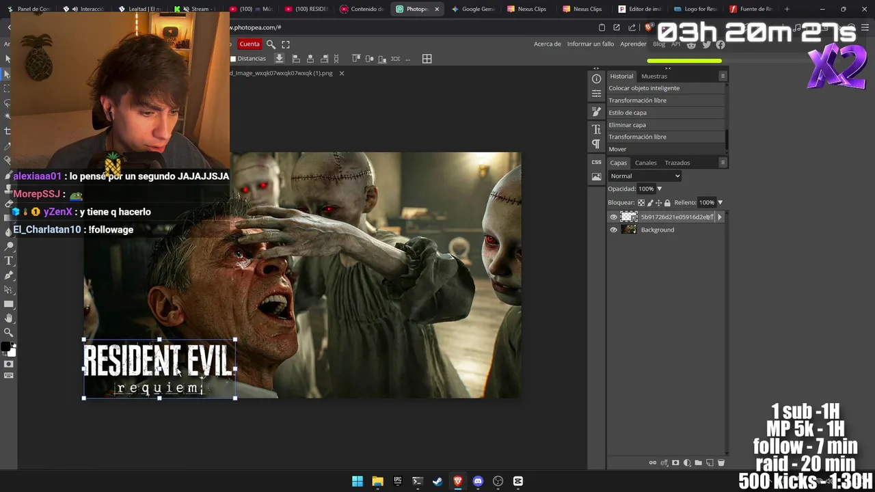Align horizontal centers icon in options bar

coord(310,59)
